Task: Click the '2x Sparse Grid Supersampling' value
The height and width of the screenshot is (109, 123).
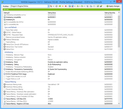Action: (x=57, y=69)
